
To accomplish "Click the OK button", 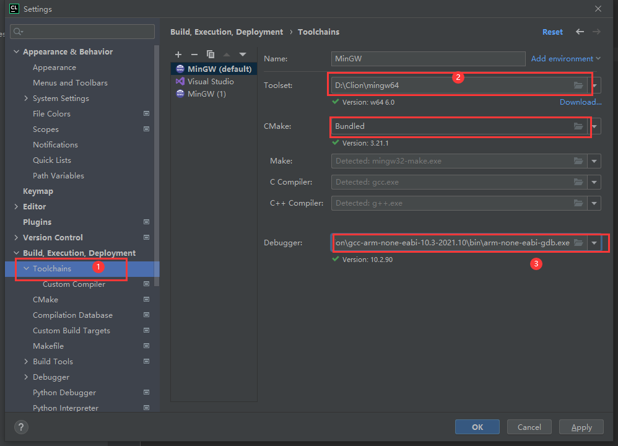I will click(x=477, y=427).
